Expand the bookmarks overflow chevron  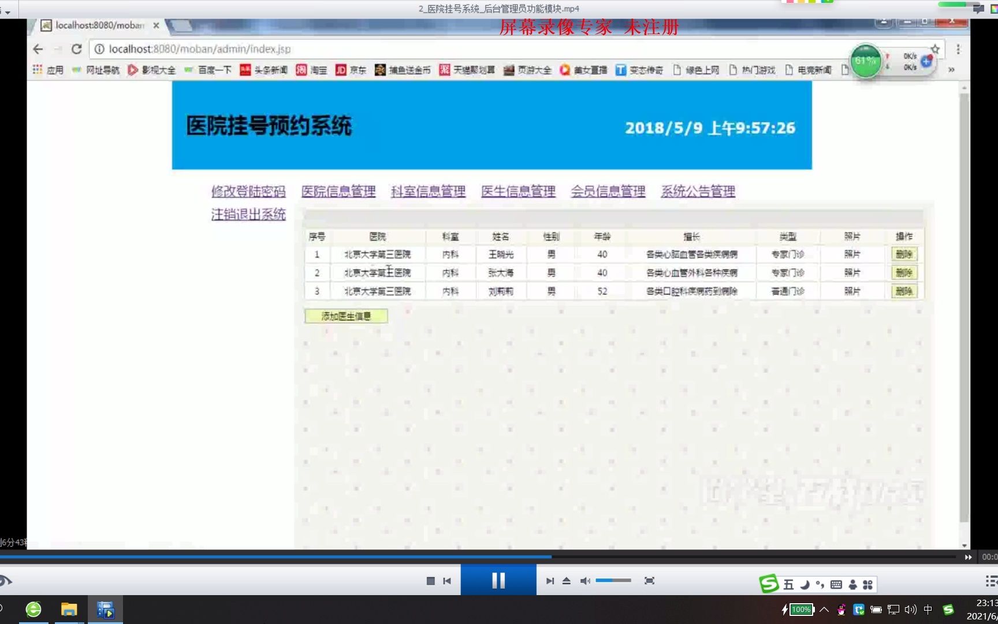[951, 70]
